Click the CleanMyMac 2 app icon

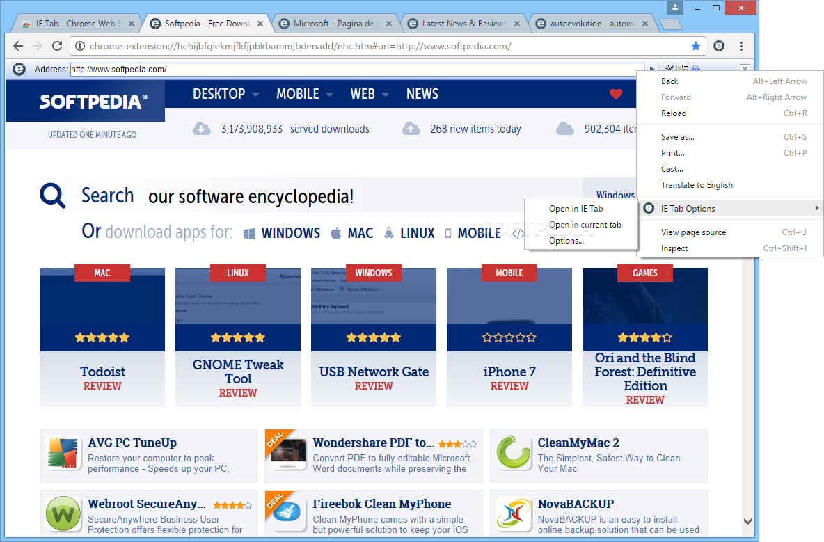[514, 452]
